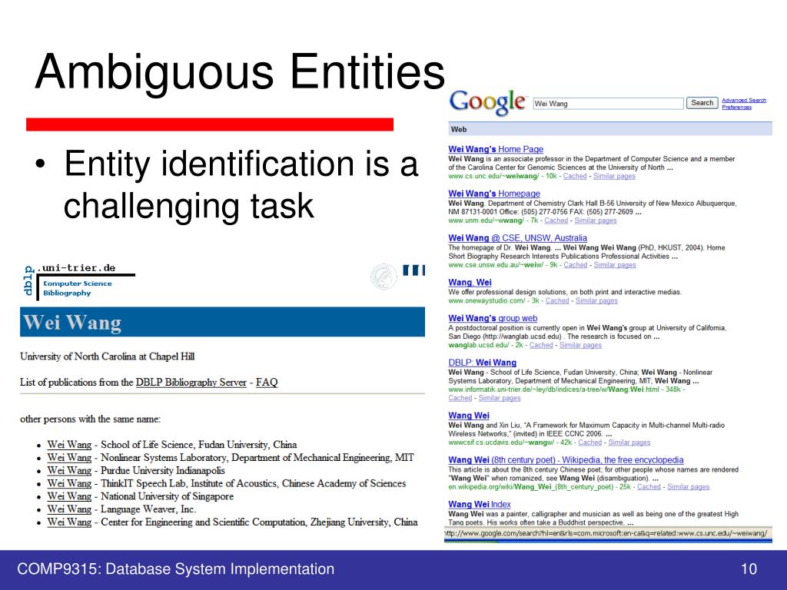Viewport: 787px width, 590px height.
Task: Click the Google logo
Action: 487,102
